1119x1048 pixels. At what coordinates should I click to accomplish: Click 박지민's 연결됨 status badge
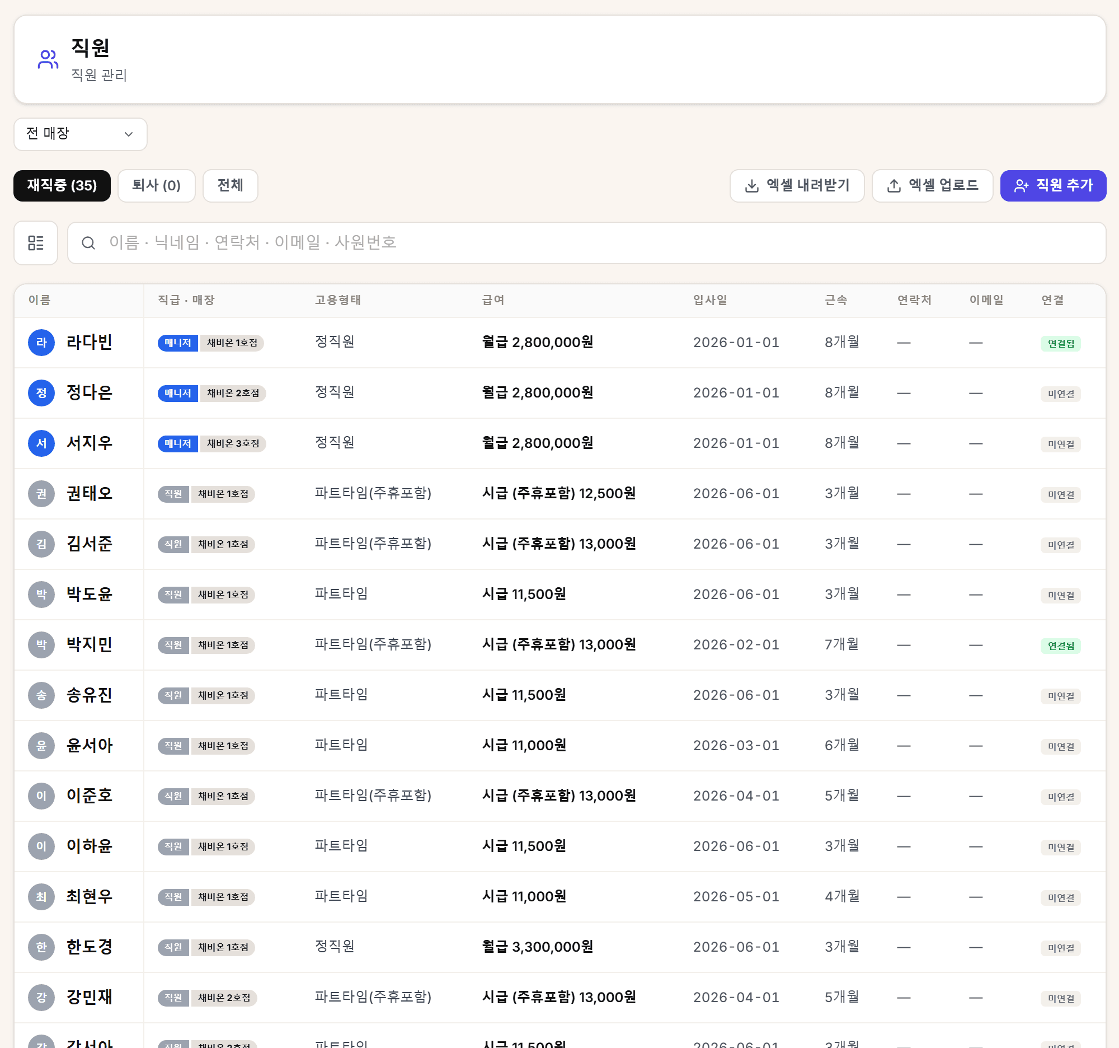[1061, 646]
